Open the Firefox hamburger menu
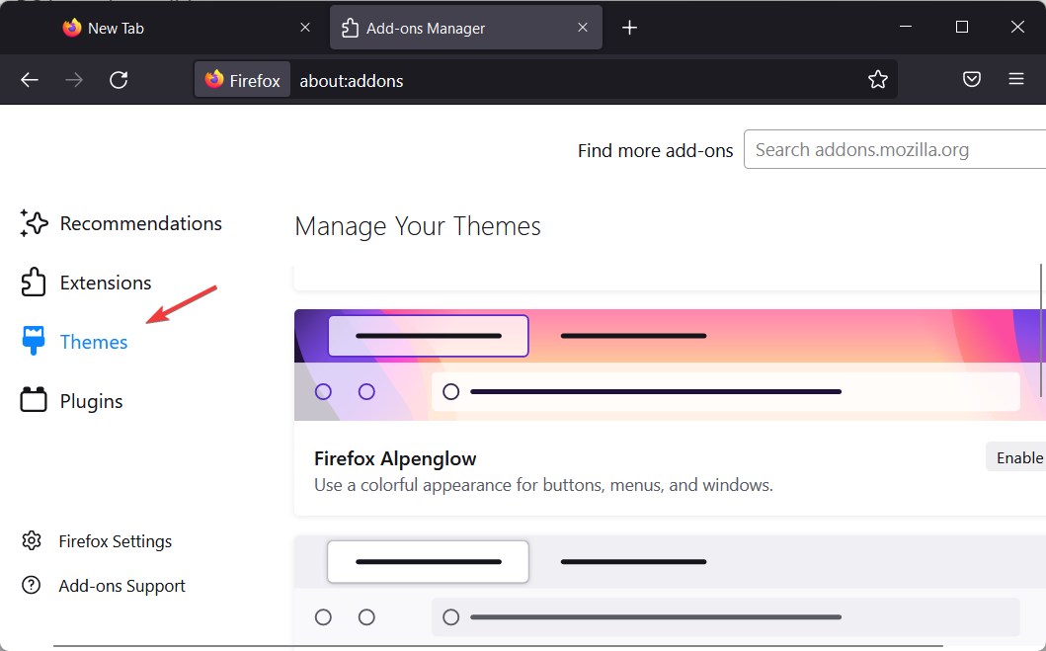 coord(1016,79)
